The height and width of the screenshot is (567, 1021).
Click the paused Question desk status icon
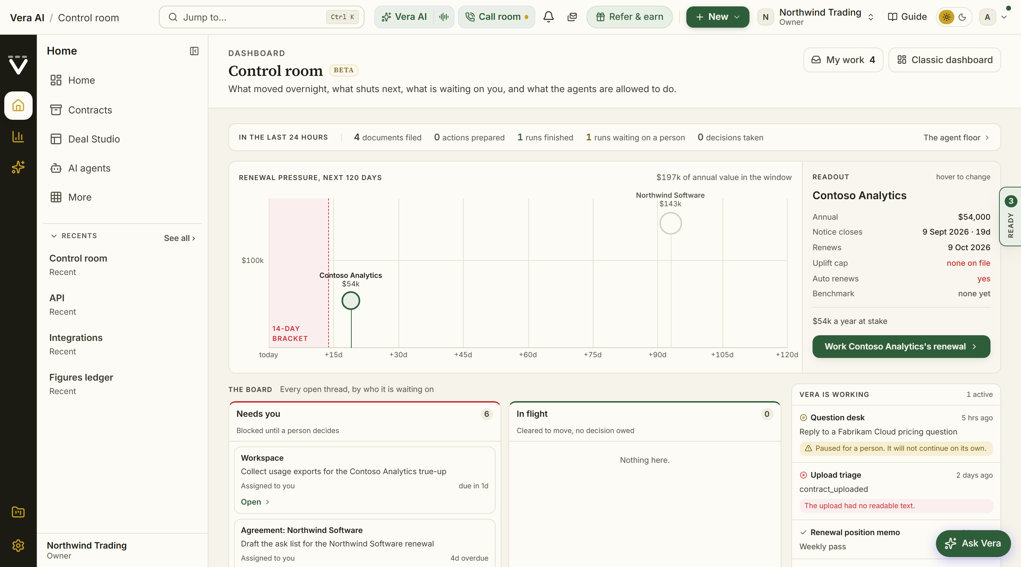coord(803,417)
